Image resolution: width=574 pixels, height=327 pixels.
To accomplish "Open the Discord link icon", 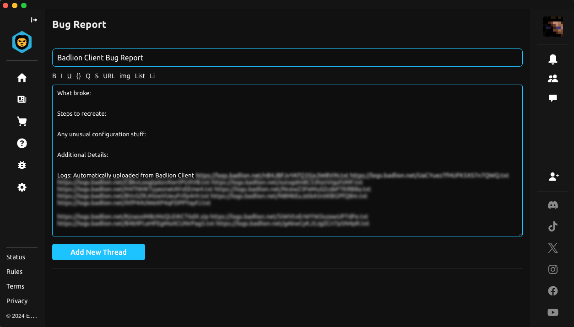I will coord(553,205).
